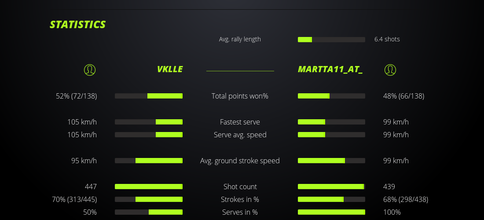Click VKLLE's Fastest serve bar

(x=149, y=122)
